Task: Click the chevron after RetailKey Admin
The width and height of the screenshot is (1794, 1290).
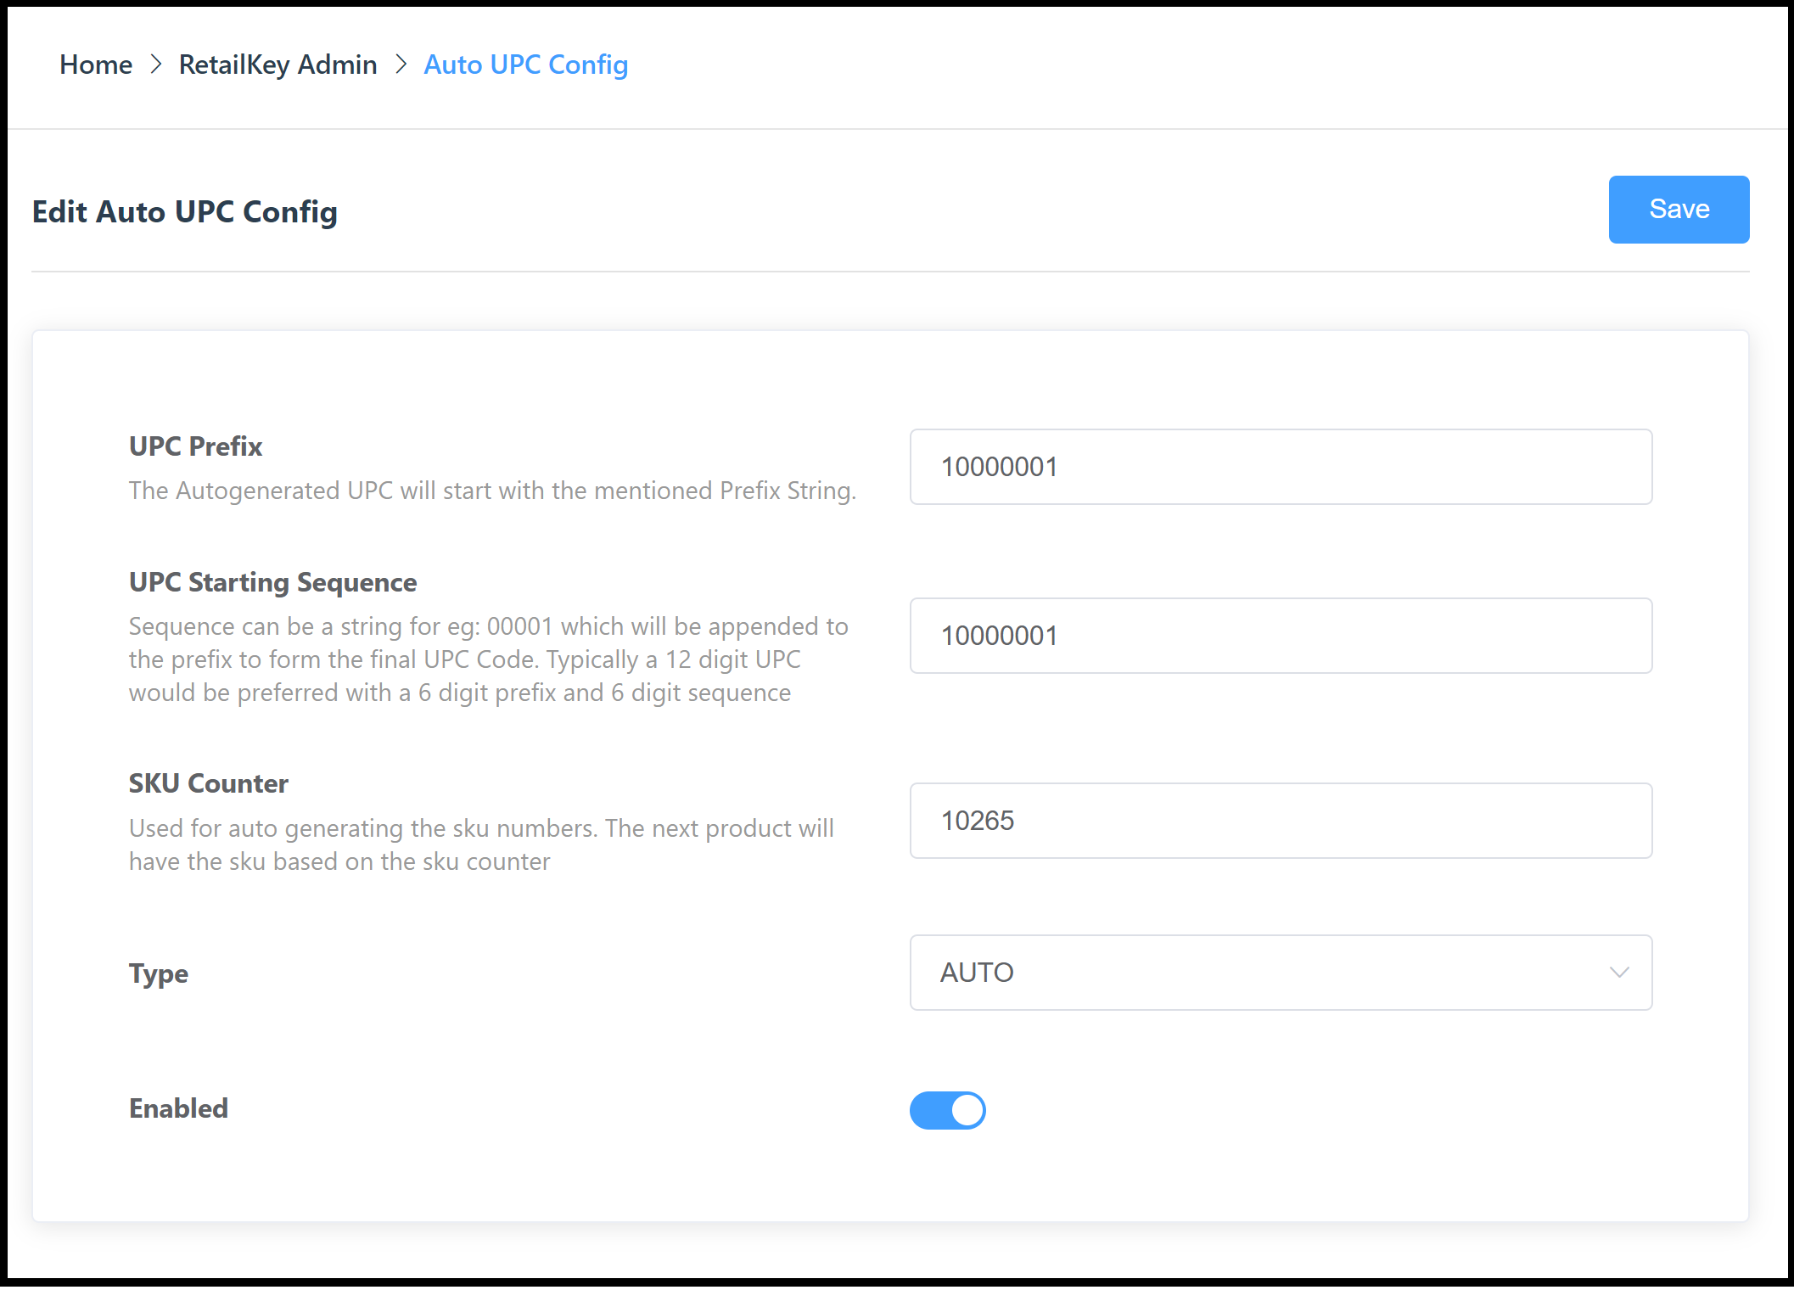Action: [401, 64]
